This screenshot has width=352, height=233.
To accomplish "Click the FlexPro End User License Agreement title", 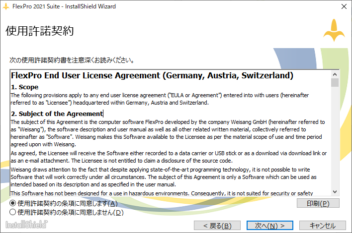I will (x=152, y=76).
